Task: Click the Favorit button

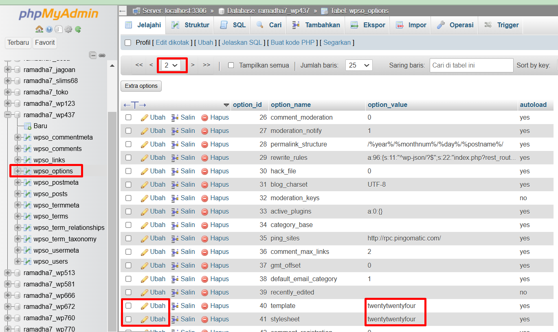Action: (45, 43)
